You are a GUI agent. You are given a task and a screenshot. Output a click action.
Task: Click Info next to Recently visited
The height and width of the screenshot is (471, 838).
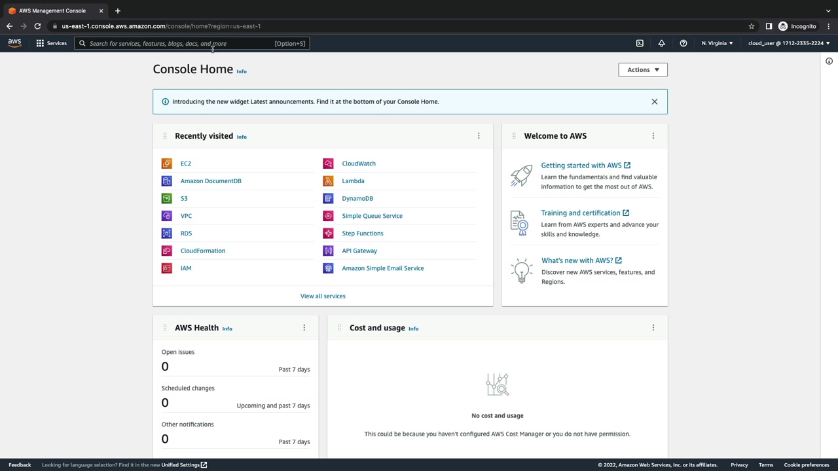242,137
